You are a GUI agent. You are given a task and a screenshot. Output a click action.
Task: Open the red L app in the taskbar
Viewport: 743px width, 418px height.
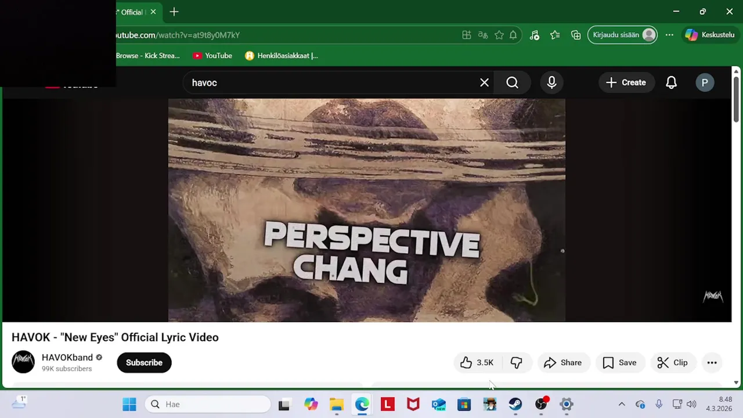pos(388,404)
